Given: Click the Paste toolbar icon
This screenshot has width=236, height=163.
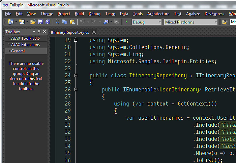Looking at the screenshot, I should click(x=71, y=22).
